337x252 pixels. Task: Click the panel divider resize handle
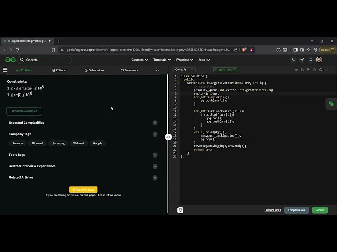click(168, 136)
